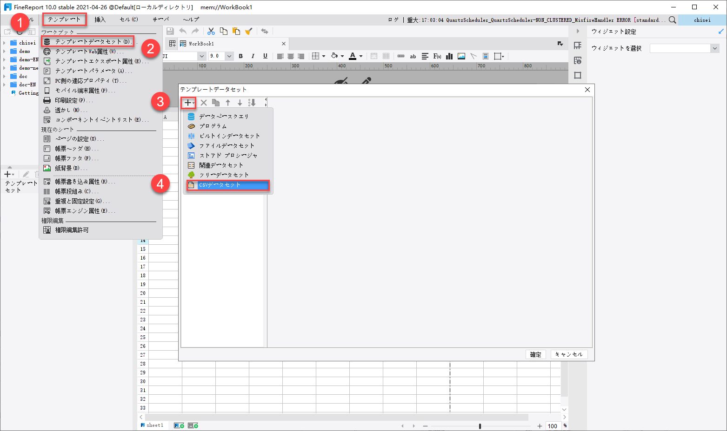This screenshot has height=431, width=727.
Task: Open the font size dropdown
Action: (228, 56)
